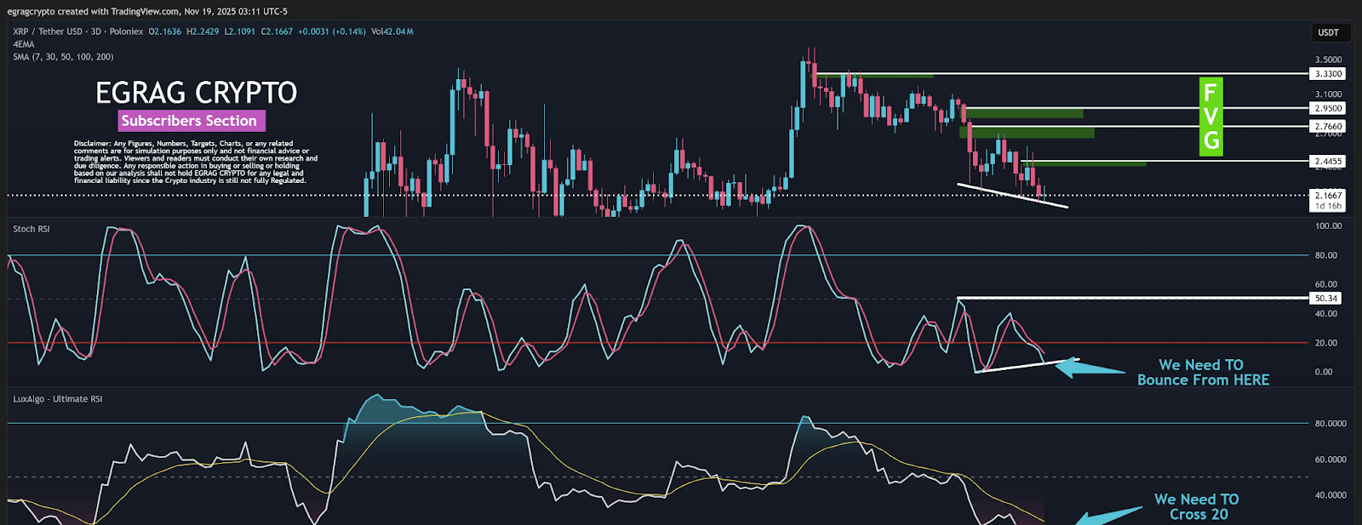Click the 60.0000 Ultimate RSI axis value
The width and height of the screenshot is (1362, 525).
(1331, 459)
